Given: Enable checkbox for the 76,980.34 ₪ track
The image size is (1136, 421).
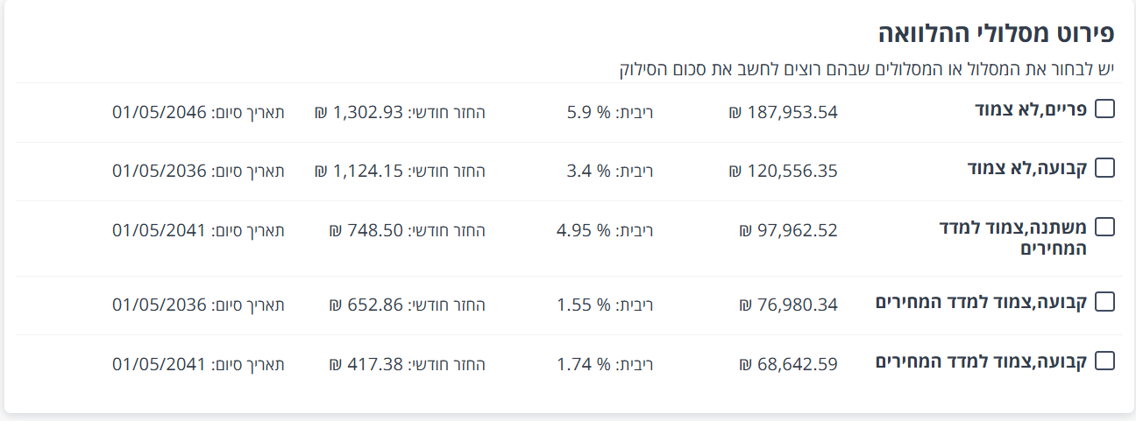Looking at the screenshot, I should pyautogui.click(x=1105, y=302).
